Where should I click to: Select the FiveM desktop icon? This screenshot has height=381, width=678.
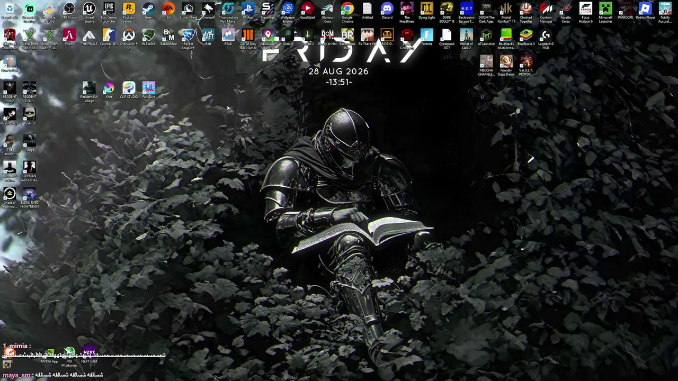(69, 38)
